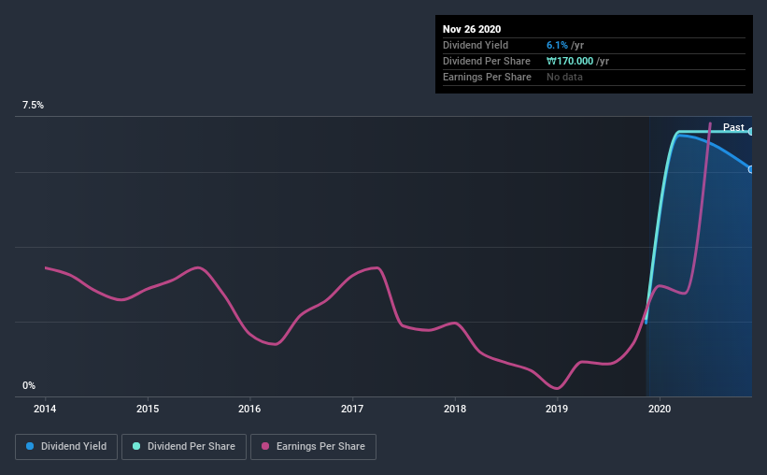Click "No data" in the Earnings Per Share row

pyautogui.click(x=564, y=77)
